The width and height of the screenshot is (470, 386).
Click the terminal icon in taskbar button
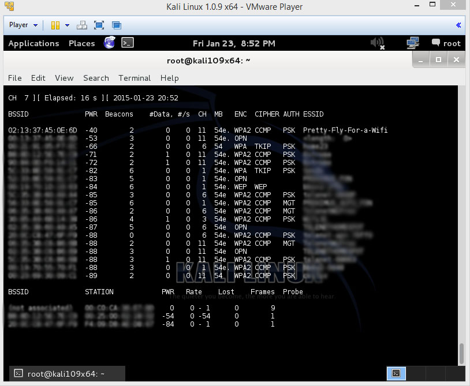(x=18, y=373)
